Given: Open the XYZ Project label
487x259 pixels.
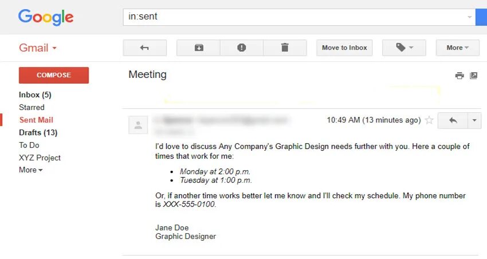Looking at the screenshot, I should point(40,158).
